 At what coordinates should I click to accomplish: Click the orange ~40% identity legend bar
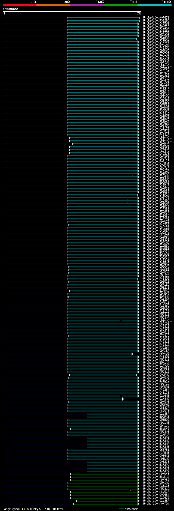[x=53, y=5]
